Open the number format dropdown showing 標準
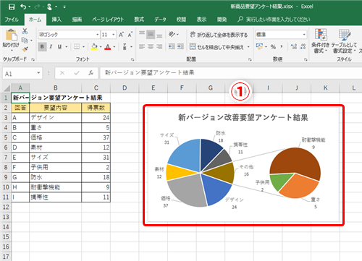362x261 pixels. (x=281, y=35)
